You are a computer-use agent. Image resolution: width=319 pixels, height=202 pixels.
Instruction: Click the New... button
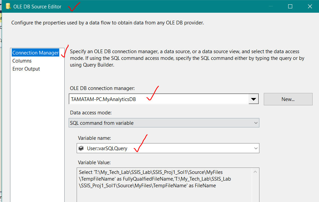(x=288, y=99)
